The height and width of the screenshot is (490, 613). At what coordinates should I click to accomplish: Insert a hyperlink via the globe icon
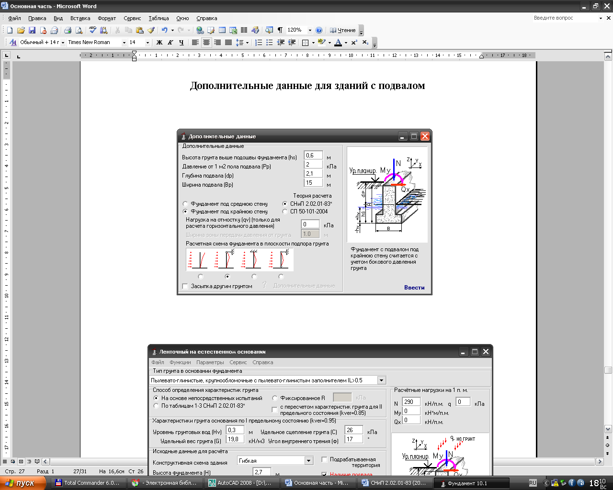point(200,30)
